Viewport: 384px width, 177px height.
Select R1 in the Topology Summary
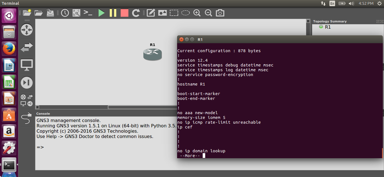pos(328,27)
